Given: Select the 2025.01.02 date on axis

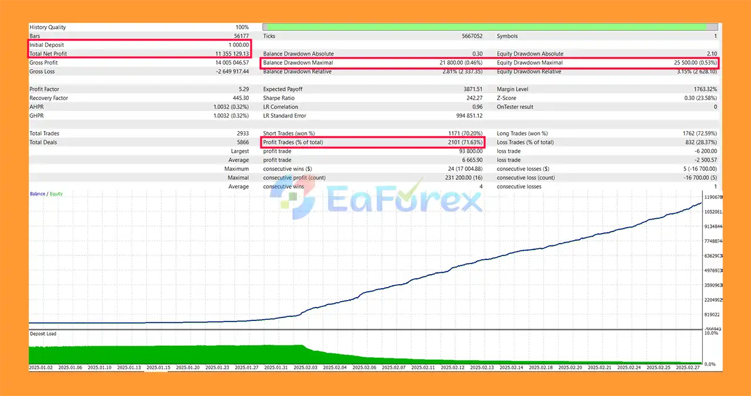Looking at the screenshot, I should (42, 367).
